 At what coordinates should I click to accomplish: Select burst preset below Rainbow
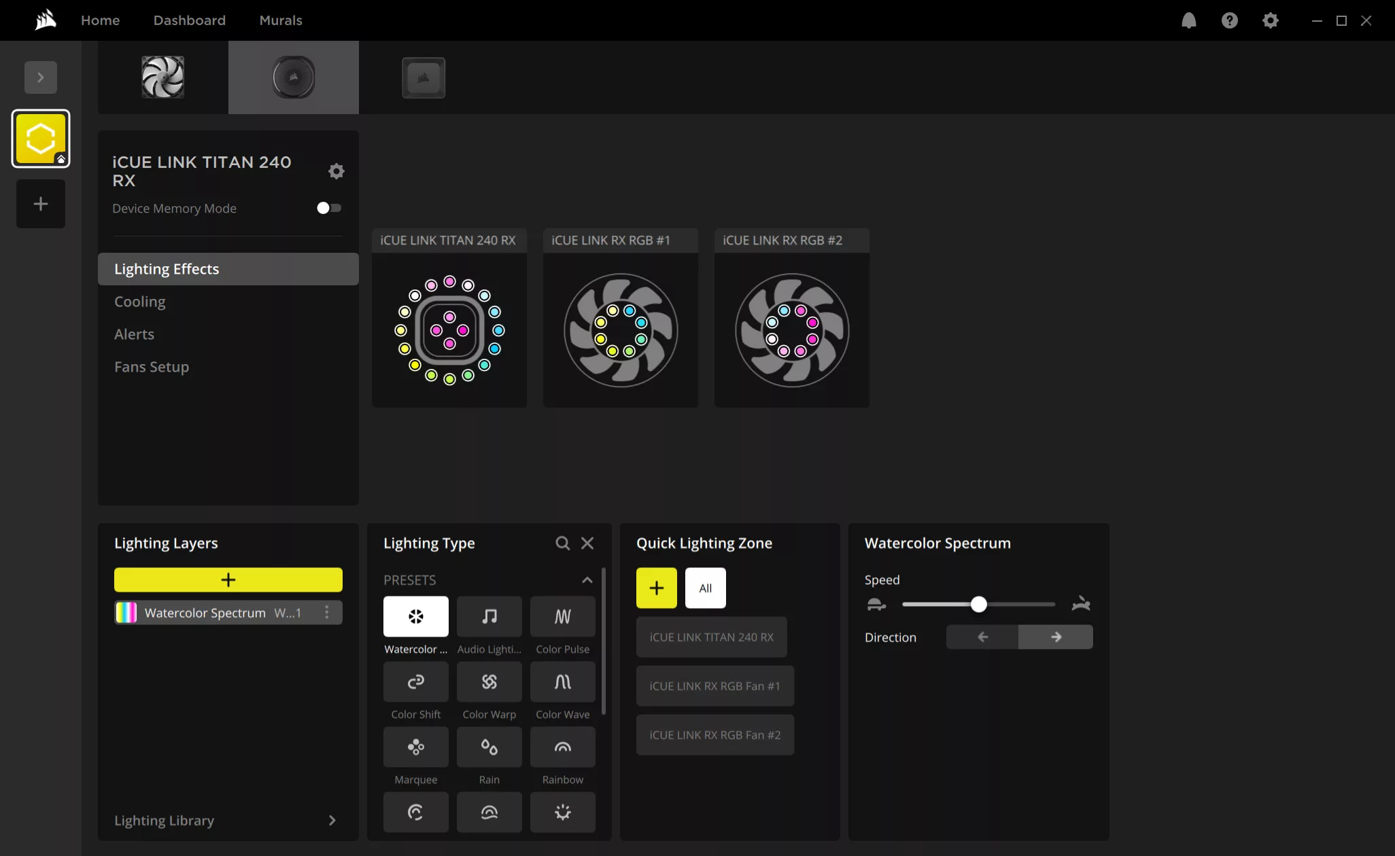[x=563, y=812]
